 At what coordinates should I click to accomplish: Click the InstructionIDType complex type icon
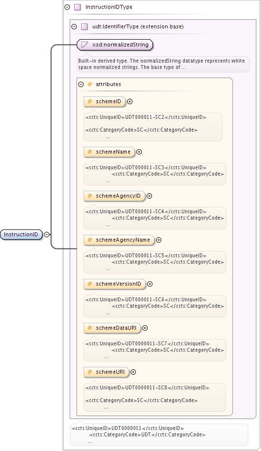[78, 7]
